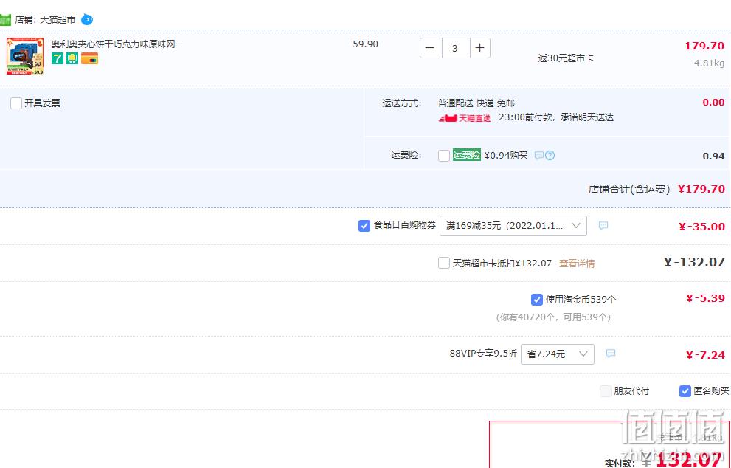Click the green shield guarantee badge under product
Screen dimensions: 731x468
coord(72,58)
